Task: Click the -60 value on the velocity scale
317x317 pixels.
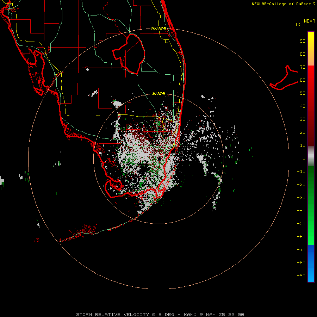Action: (x=301, y=237)
